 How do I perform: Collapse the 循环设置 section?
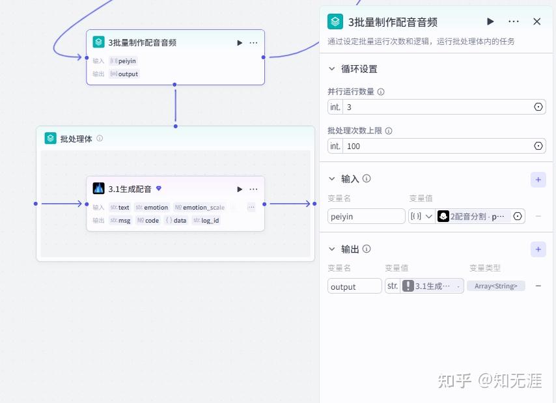[x=331, y=69]
